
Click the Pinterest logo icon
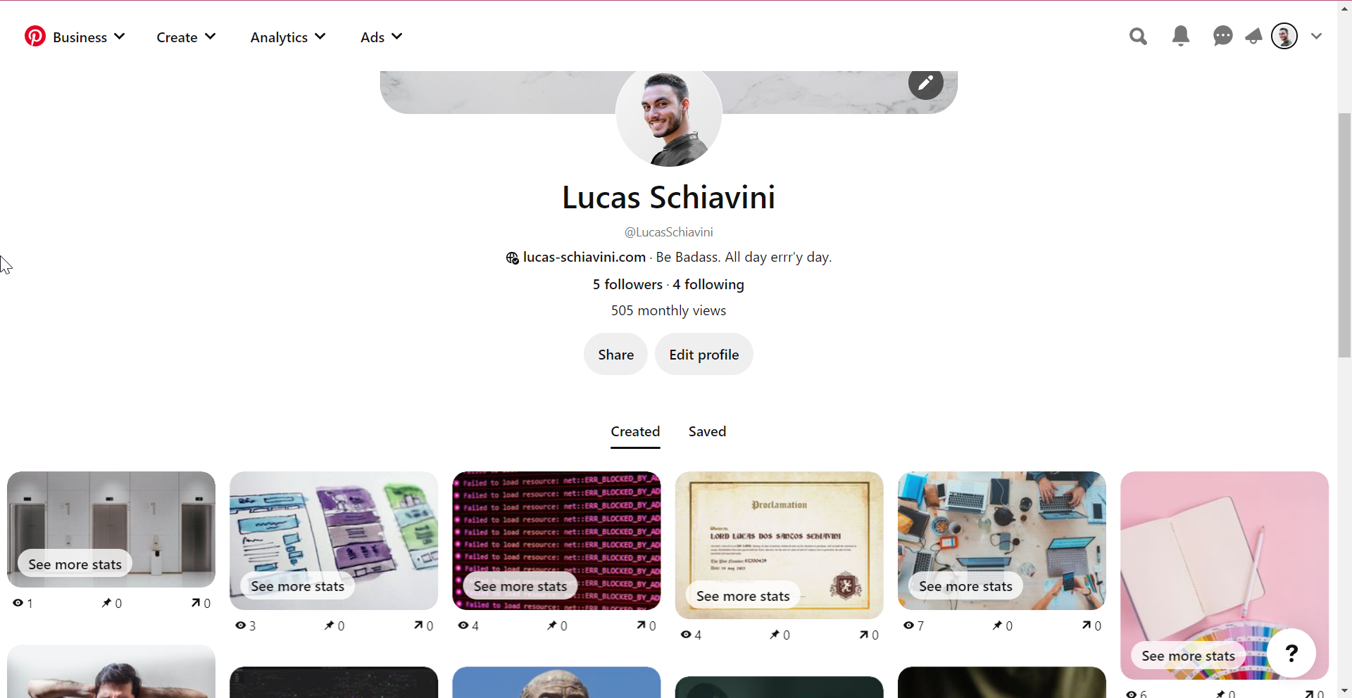click(35, 36)
